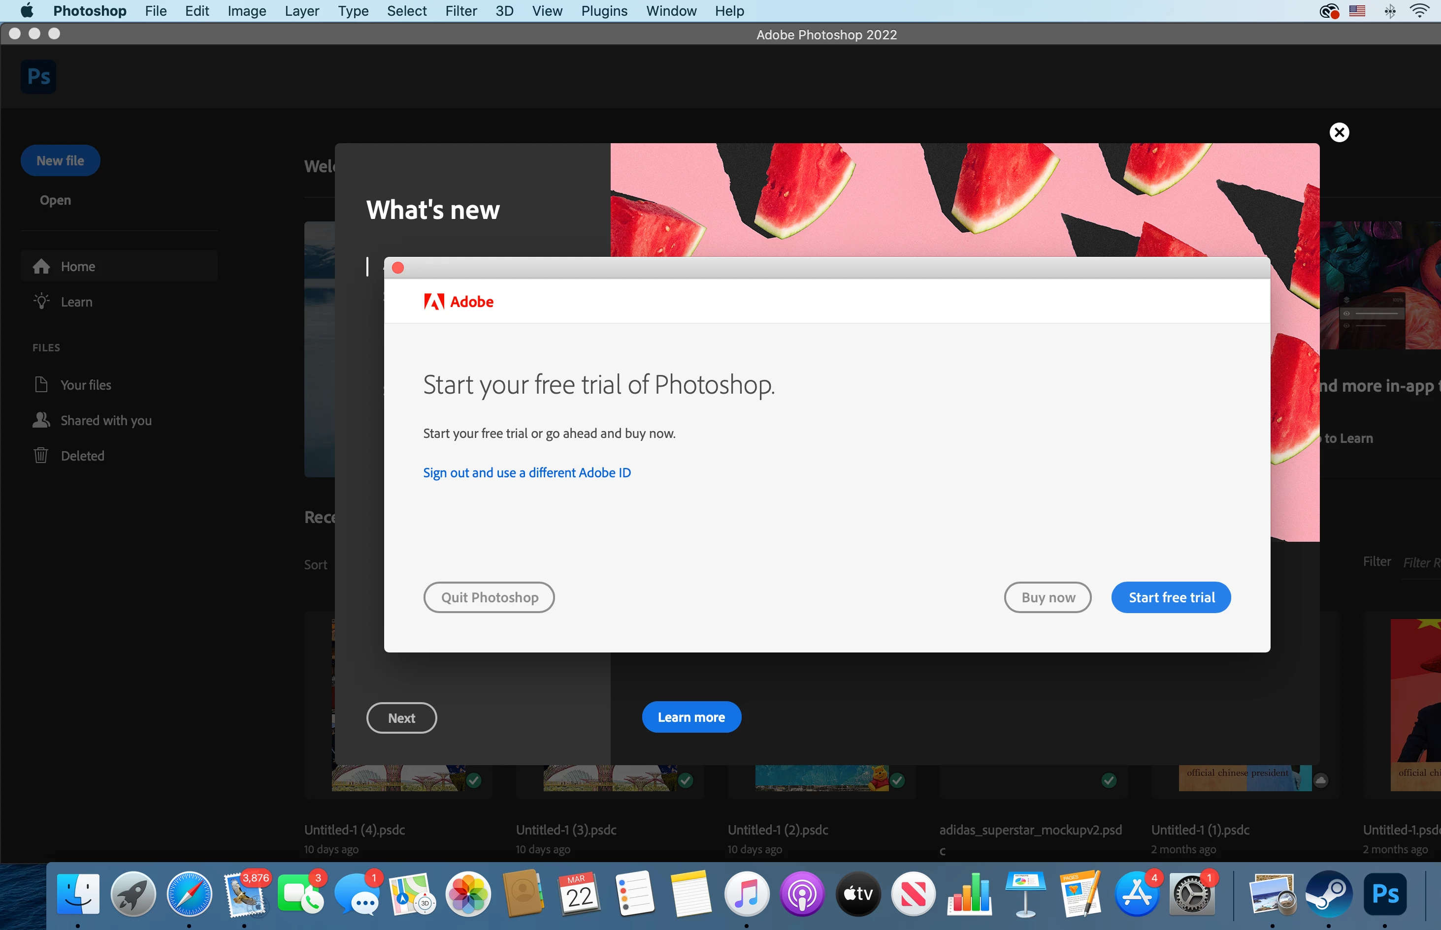Open the Deleted files trash section
Screen dimensions: 1441x930
coord(82,456)
